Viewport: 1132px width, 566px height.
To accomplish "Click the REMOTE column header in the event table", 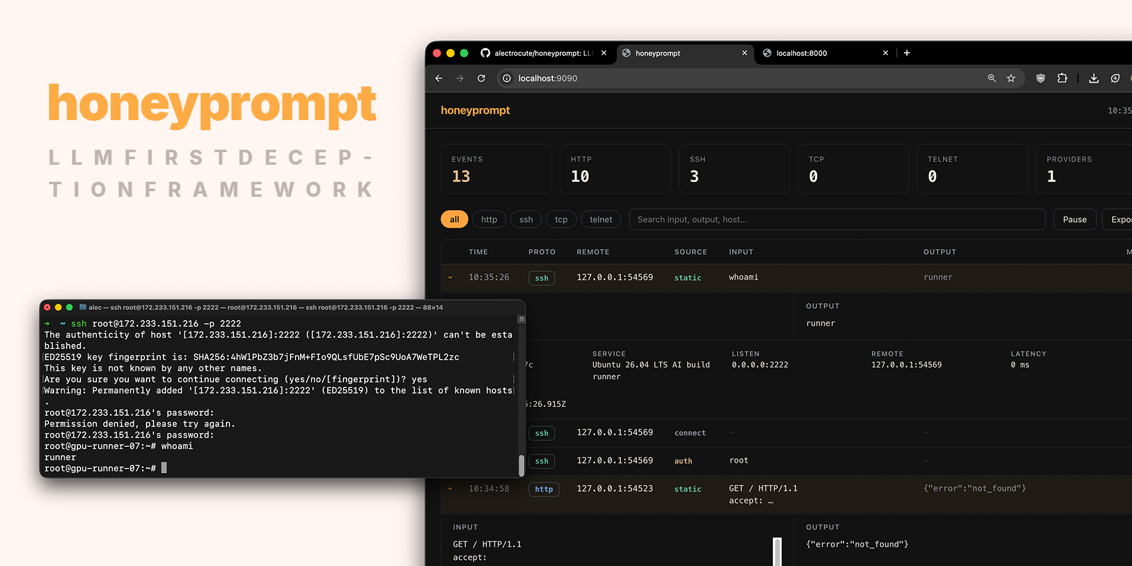I will (593, 252).
